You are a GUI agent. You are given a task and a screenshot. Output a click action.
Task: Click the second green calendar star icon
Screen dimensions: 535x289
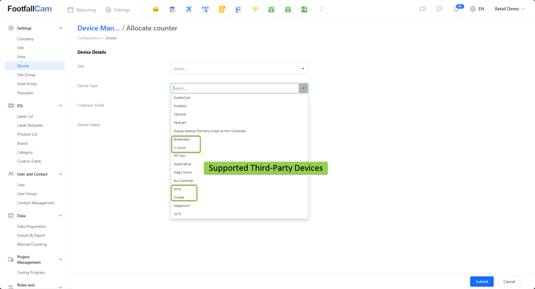click(x=288, y=9)
